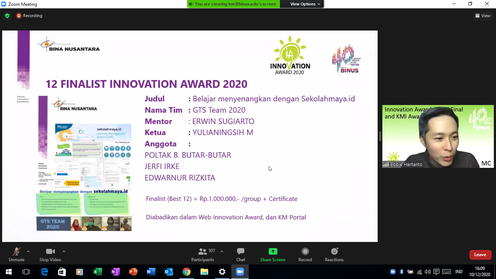Click the 'EDWARNUR RIZKITA' name

point(180,178)
